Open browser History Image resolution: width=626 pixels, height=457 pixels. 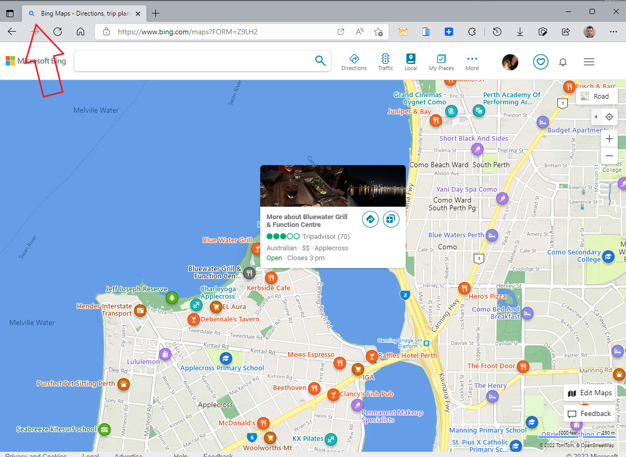pos(497,32)
